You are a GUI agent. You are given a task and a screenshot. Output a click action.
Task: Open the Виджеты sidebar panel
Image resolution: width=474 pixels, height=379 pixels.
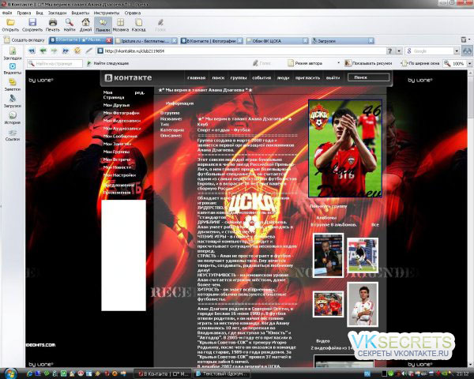(13, 69)
